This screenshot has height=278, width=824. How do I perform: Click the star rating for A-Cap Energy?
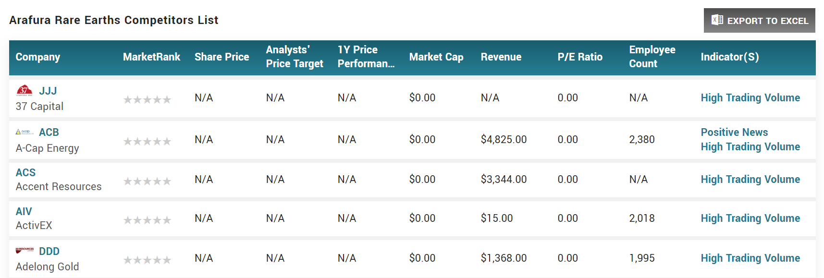tap(147, 141)
